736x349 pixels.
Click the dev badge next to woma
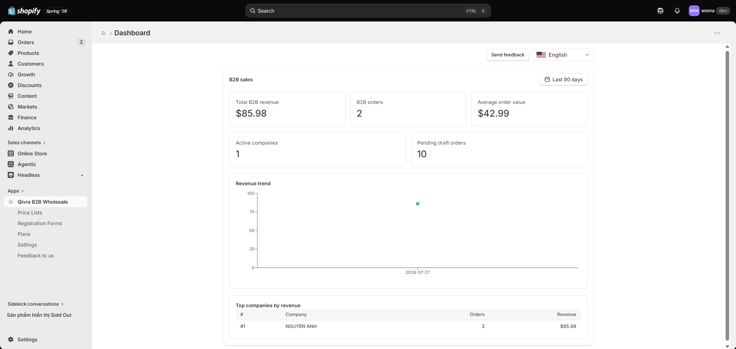point(723,11)
